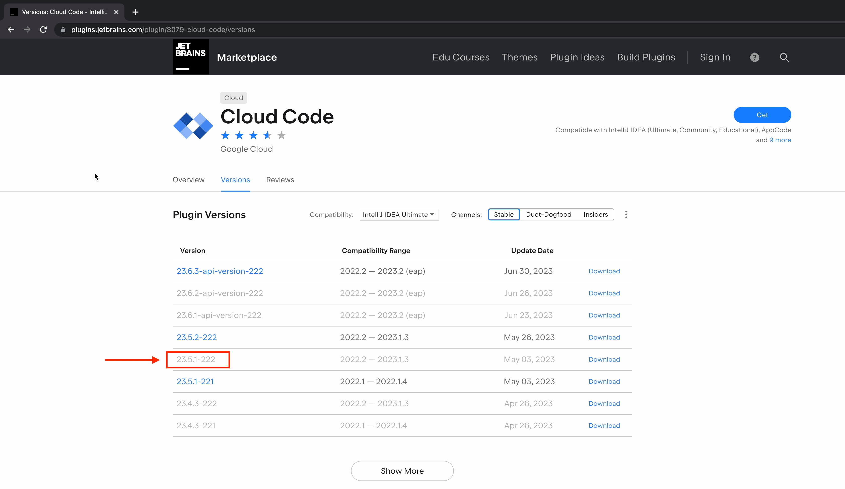845x489 pixels.
Task: Click the browser reload icon
Action: (x=43, y=30)
